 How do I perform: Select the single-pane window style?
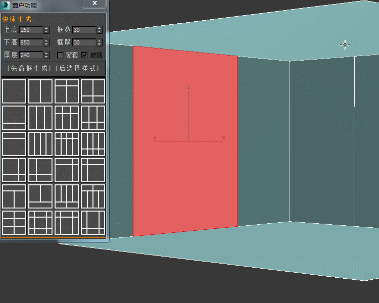pyautogui.click(x=14, y=91)
